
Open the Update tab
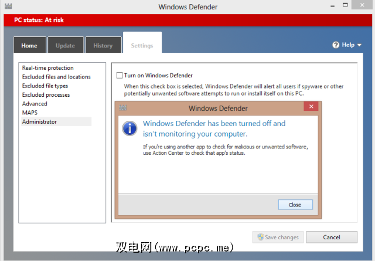pos(66,45)
